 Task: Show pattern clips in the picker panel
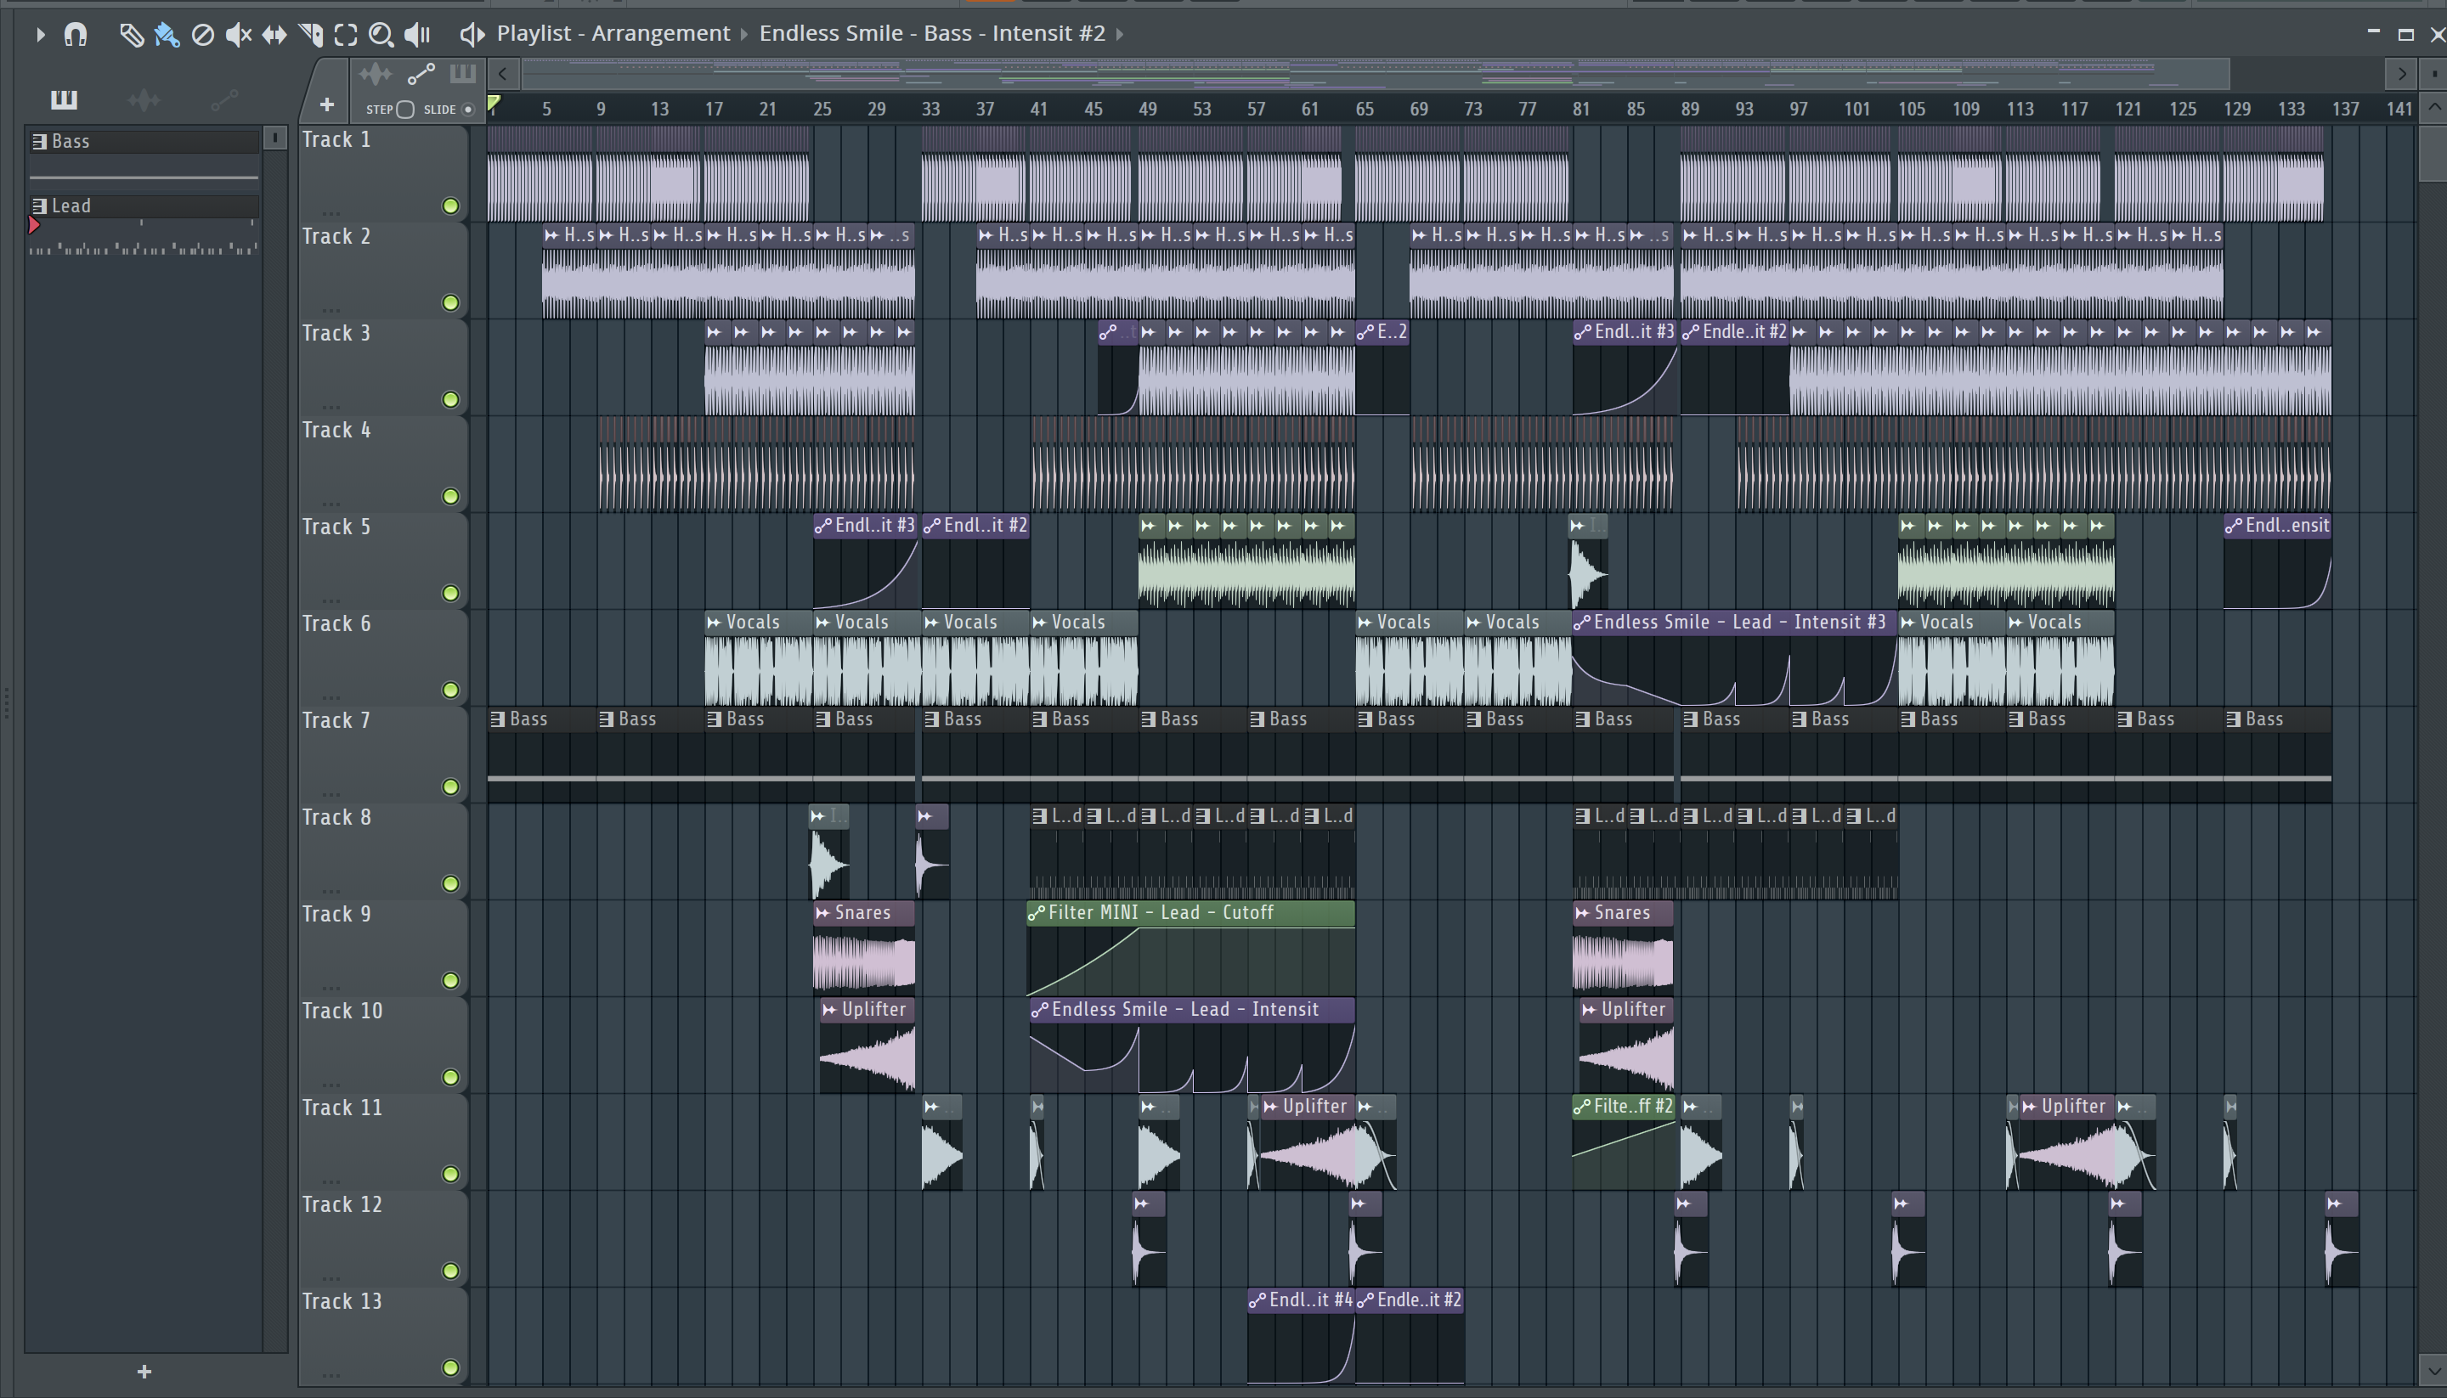(64, 100)
